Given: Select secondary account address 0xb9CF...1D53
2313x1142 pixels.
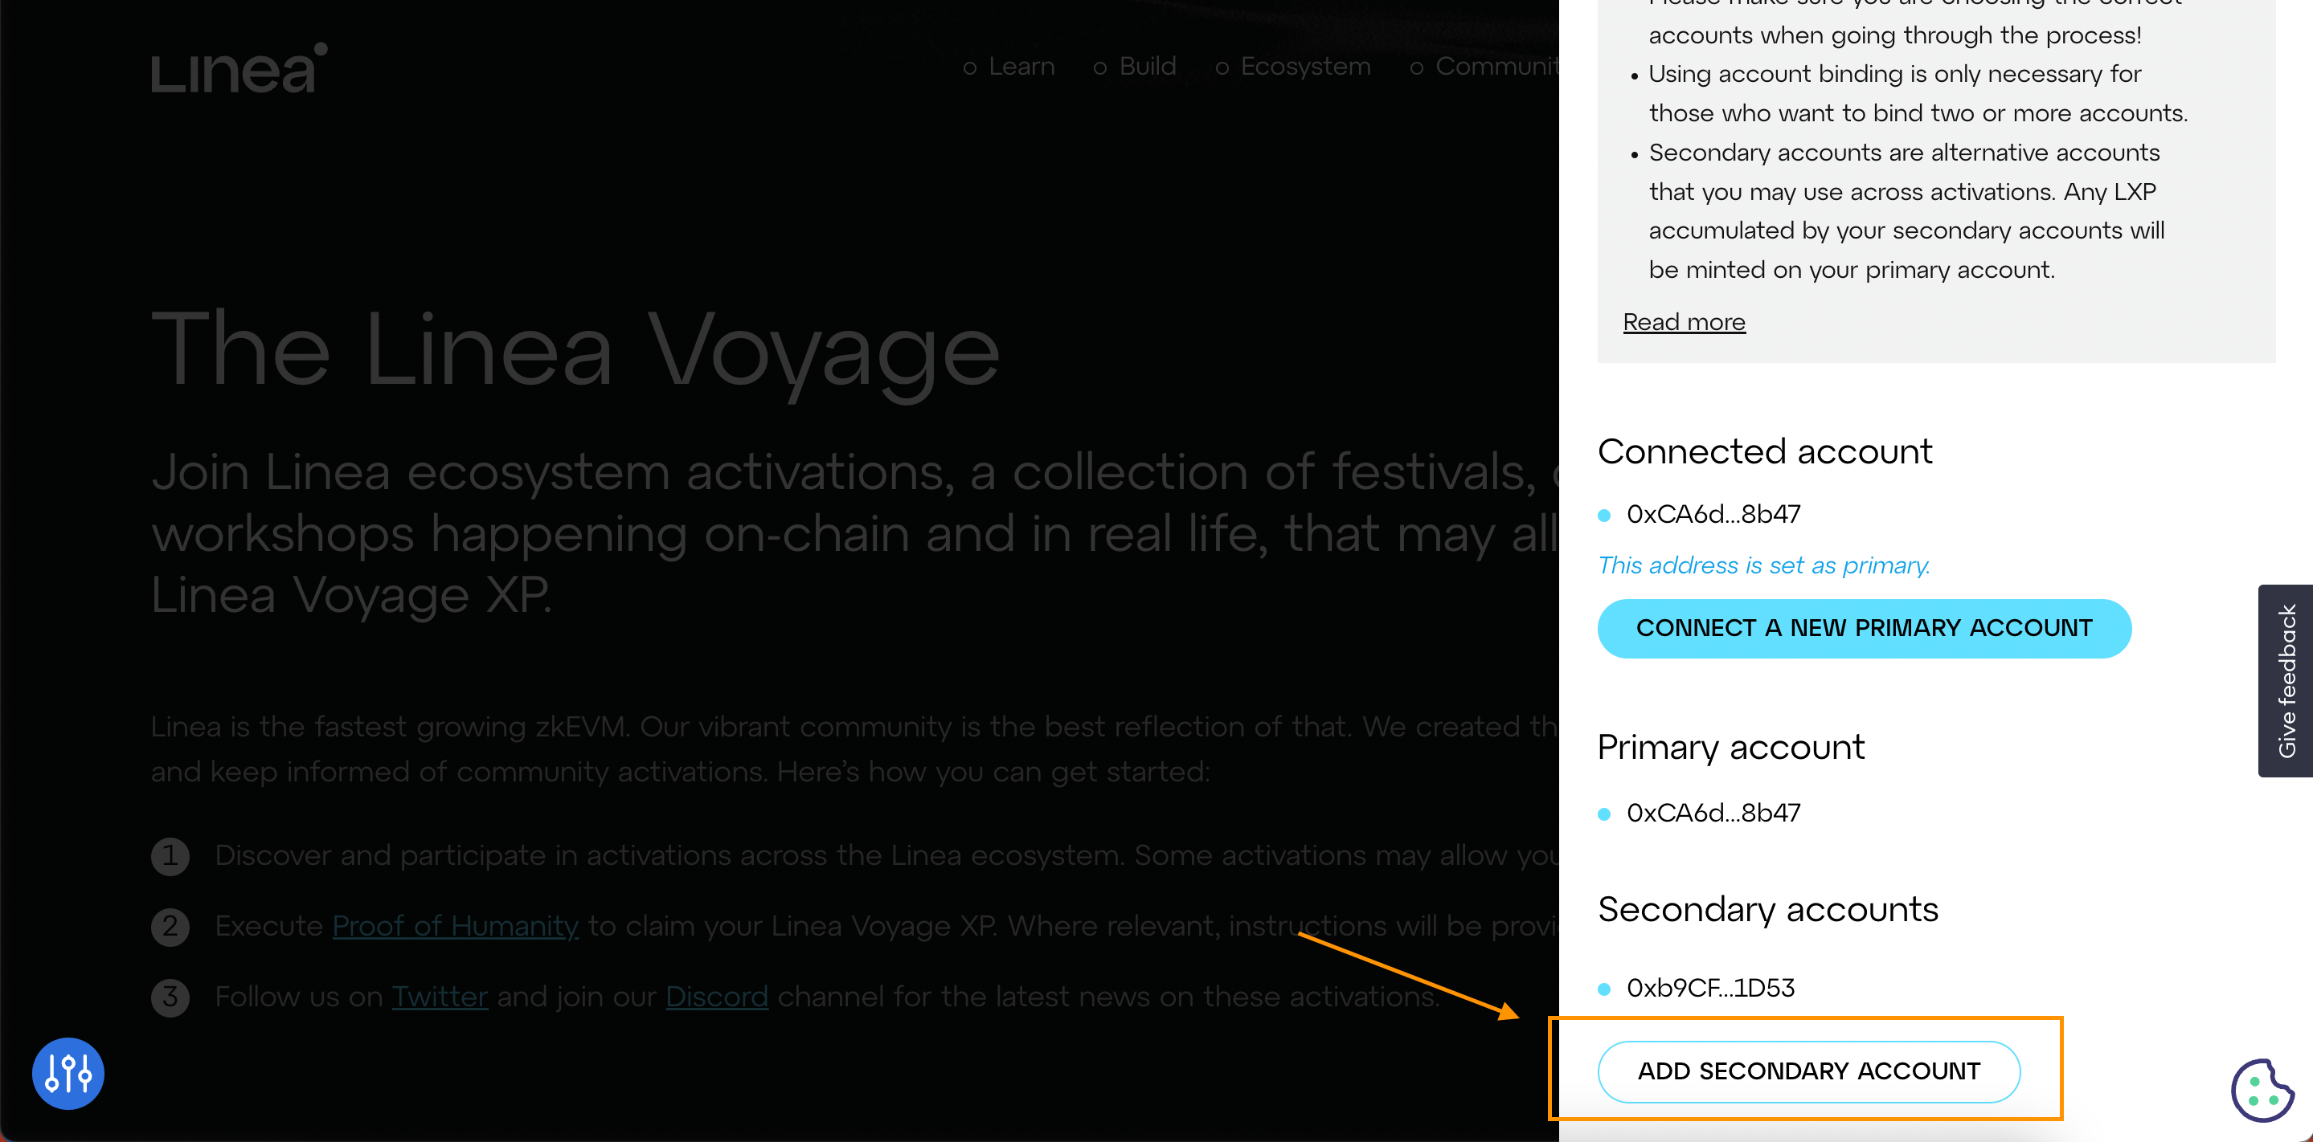Looking at the screenshot, I should click(1709, 988).
